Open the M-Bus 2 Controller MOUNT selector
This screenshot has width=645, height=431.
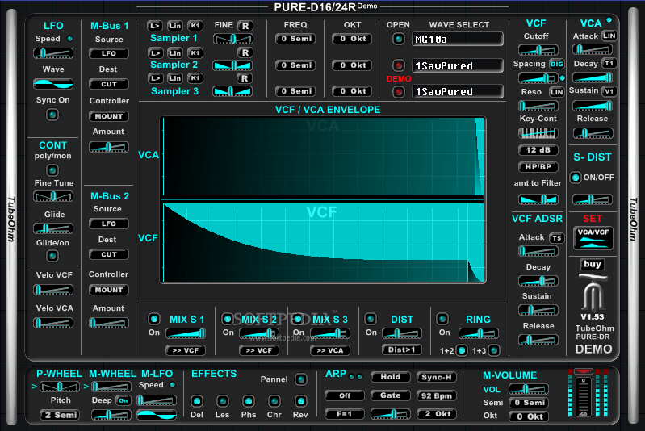pyautogui.click(x=109, y=290)
